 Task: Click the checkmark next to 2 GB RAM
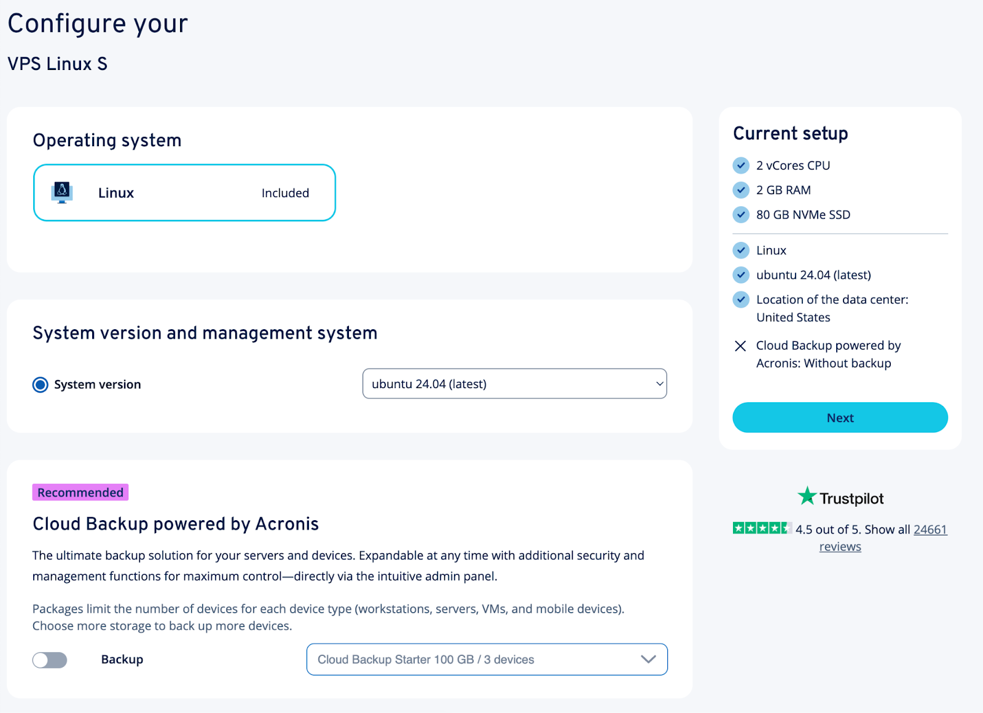741,190
